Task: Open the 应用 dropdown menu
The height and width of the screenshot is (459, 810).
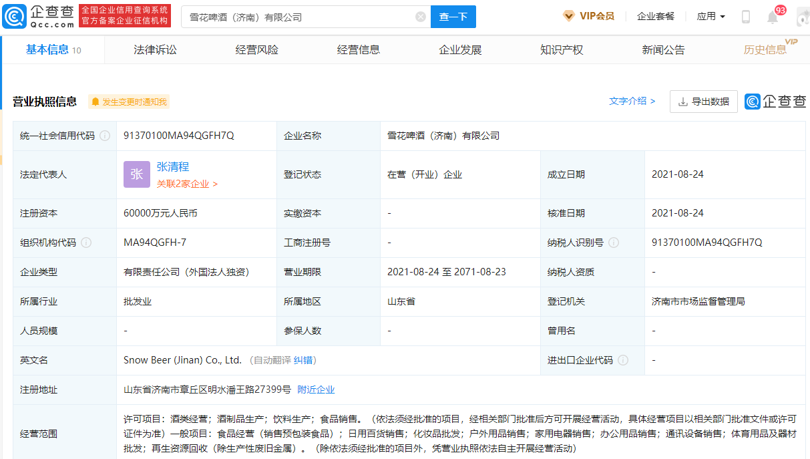Action: (x=711, y=17)
